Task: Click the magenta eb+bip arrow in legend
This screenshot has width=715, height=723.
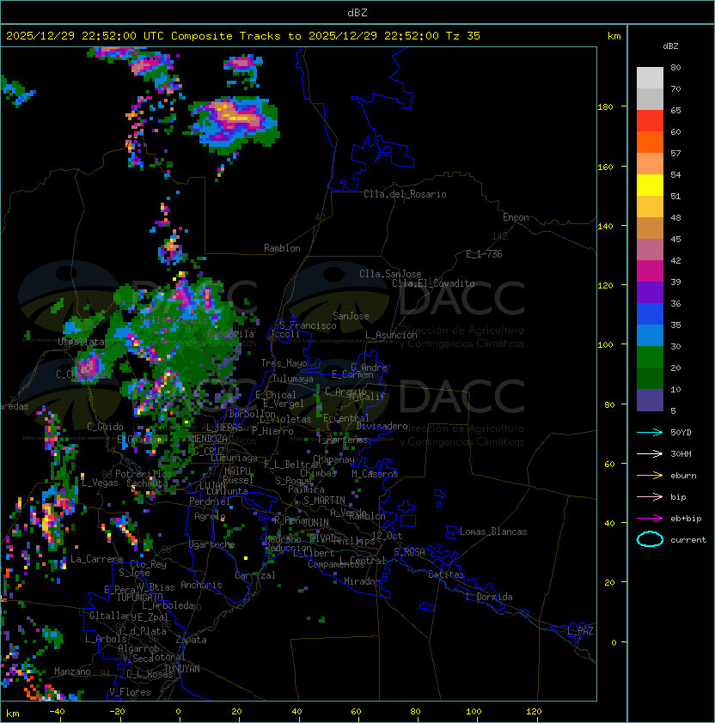Action: coord(650,519)
